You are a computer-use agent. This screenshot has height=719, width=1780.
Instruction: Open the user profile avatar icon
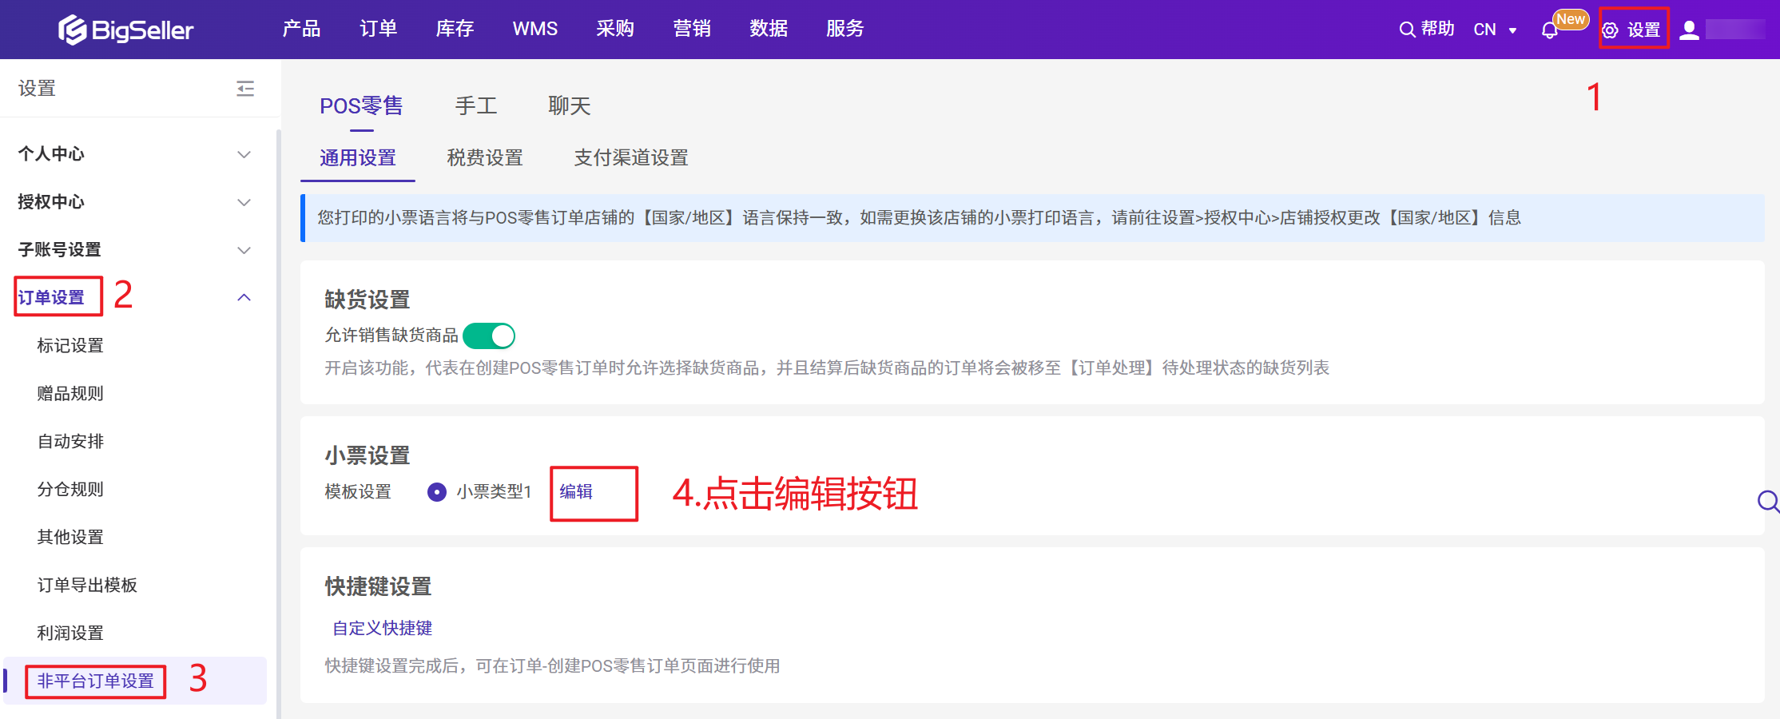tap(1689, 30)
